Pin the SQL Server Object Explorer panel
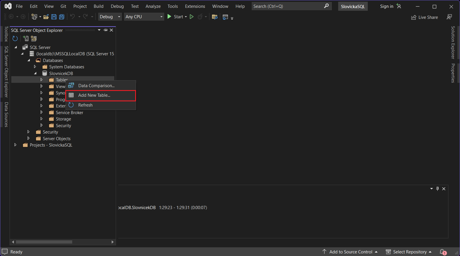The height and width of the screenshot is (256, 460). point(106,30)
